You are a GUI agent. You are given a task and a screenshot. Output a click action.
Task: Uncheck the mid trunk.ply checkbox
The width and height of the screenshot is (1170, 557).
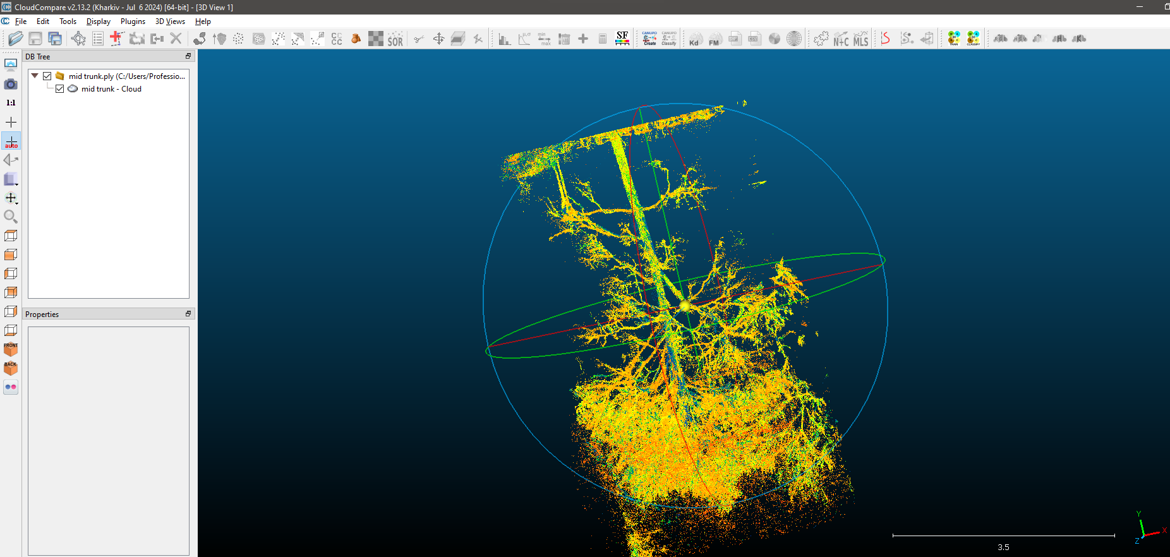coord(47,76)
